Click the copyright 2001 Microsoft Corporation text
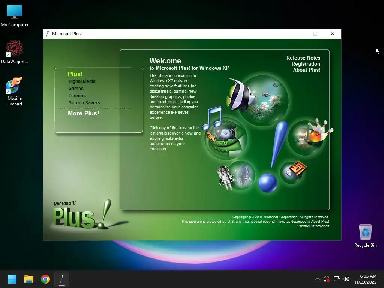The width and height of the screenshot is (384, 288). click(280, 217)
